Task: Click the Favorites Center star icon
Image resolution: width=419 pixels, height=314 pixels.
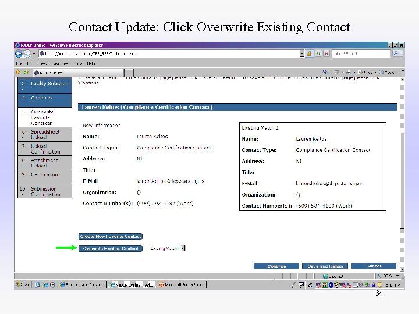Action: pyautogui.click(x=18, y=72)
